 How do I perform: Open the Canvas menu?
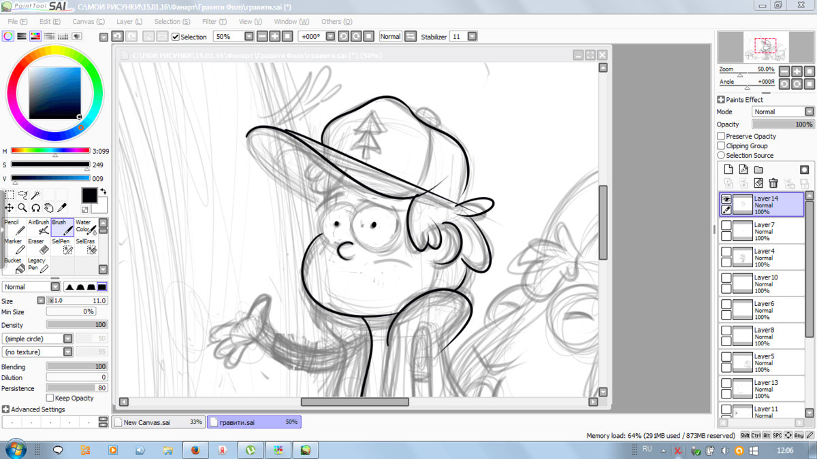click(89, 22)
